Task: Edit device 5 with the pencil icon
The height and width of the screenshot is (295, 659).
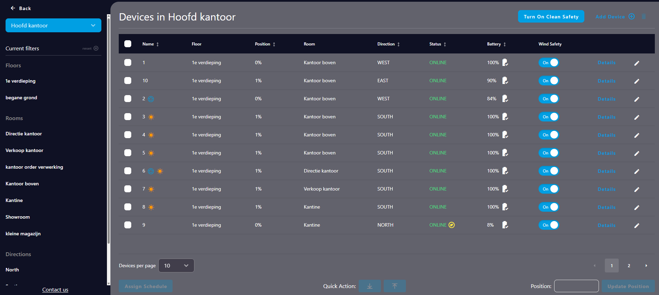Action: click(637, 153)
